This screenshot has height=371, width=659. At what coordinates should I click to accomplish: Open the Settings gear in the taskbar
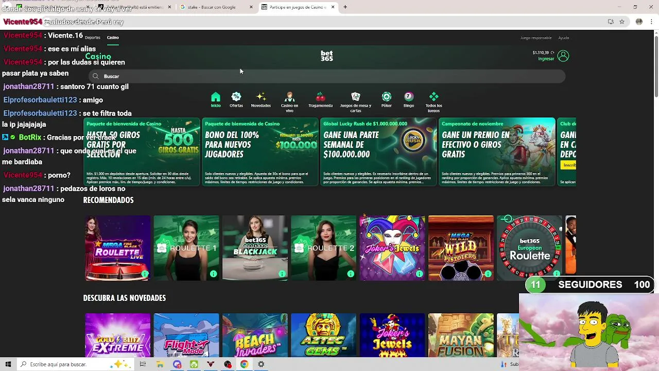coord(261,364)
